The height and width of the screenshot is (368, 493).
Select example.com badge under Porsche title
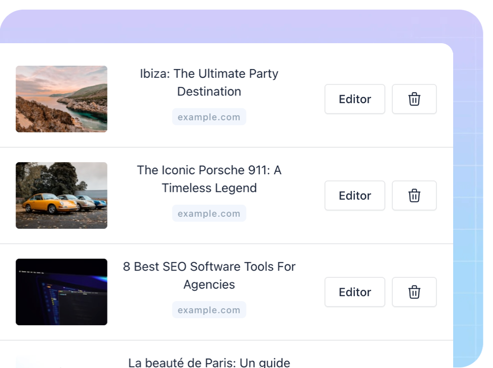click(x=209, y=214)
